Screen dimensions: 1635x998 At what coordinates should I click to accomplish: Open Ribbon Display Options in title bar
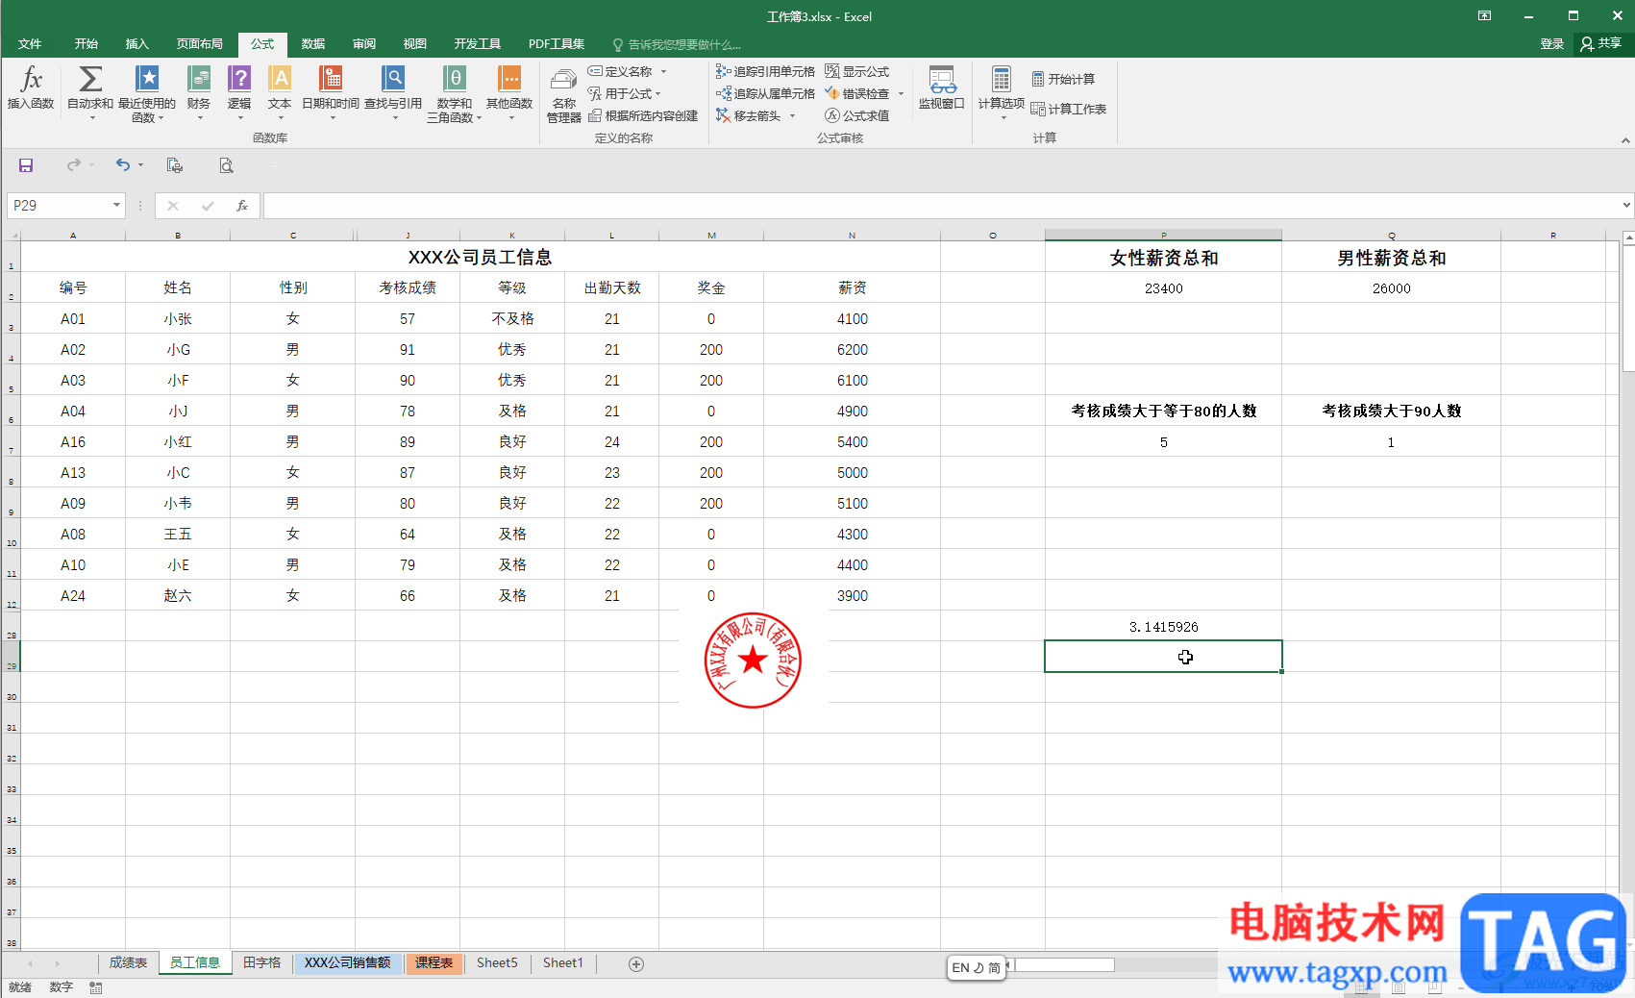tap(1484, 16)
